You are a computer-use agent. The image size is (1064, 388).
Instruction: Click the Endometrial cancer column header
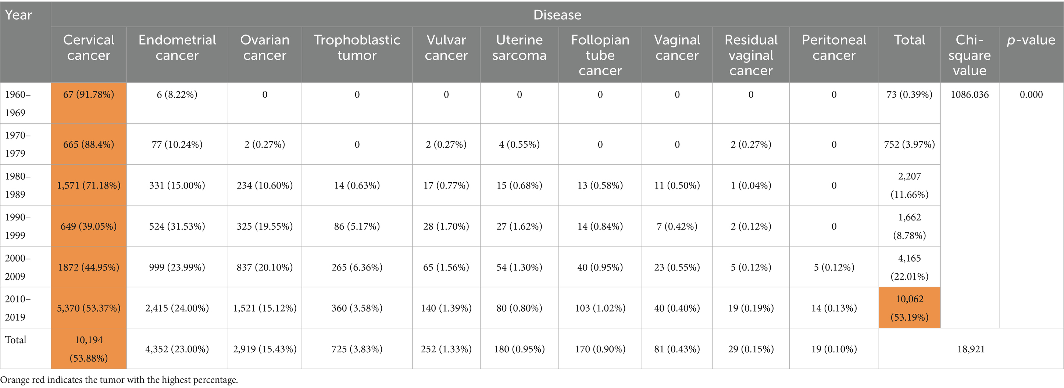point(177,47)
